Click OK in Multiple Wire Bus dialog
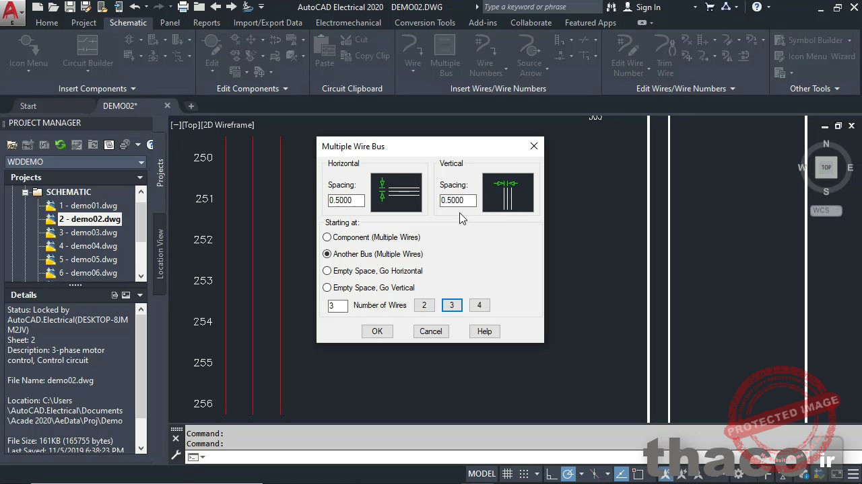 coord(377,331)
